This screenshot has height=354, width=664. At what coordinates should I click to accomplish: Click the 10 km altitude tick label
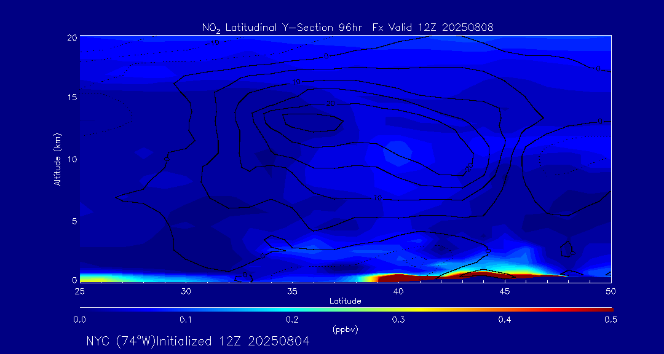click(x=71, y=159)
